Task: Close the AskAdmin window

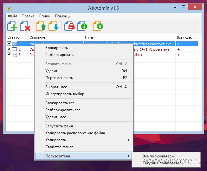Action: 195,7
